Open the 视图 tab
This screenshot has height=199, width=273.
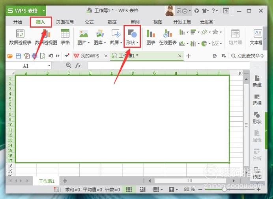tap(158, 22)
